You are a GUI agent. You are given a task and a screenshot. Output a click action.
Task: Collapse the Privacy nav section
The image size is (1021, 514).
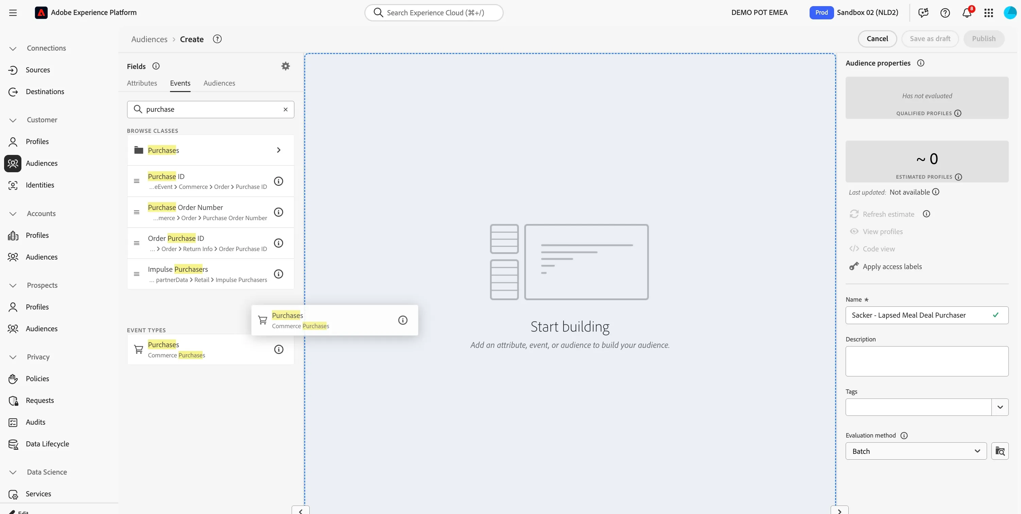[13, 357]
